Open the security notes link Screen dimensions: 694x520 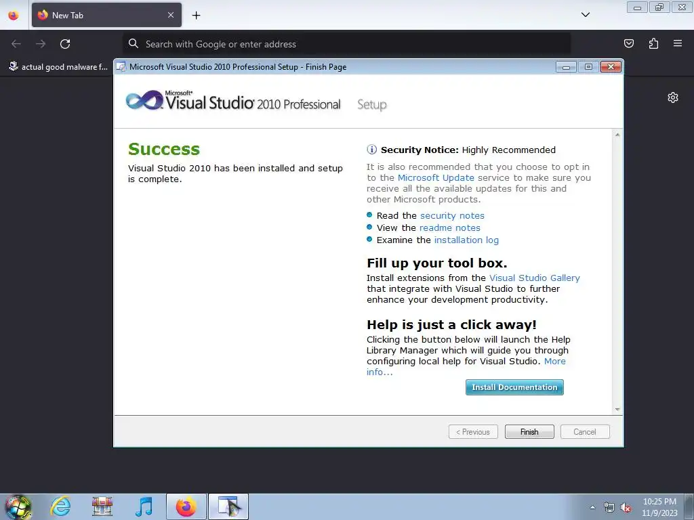[x=452, y=216]
